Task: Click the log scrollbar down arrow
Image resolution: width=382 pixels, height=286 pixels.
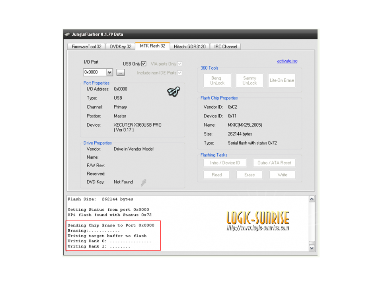Action: point(312,248)
